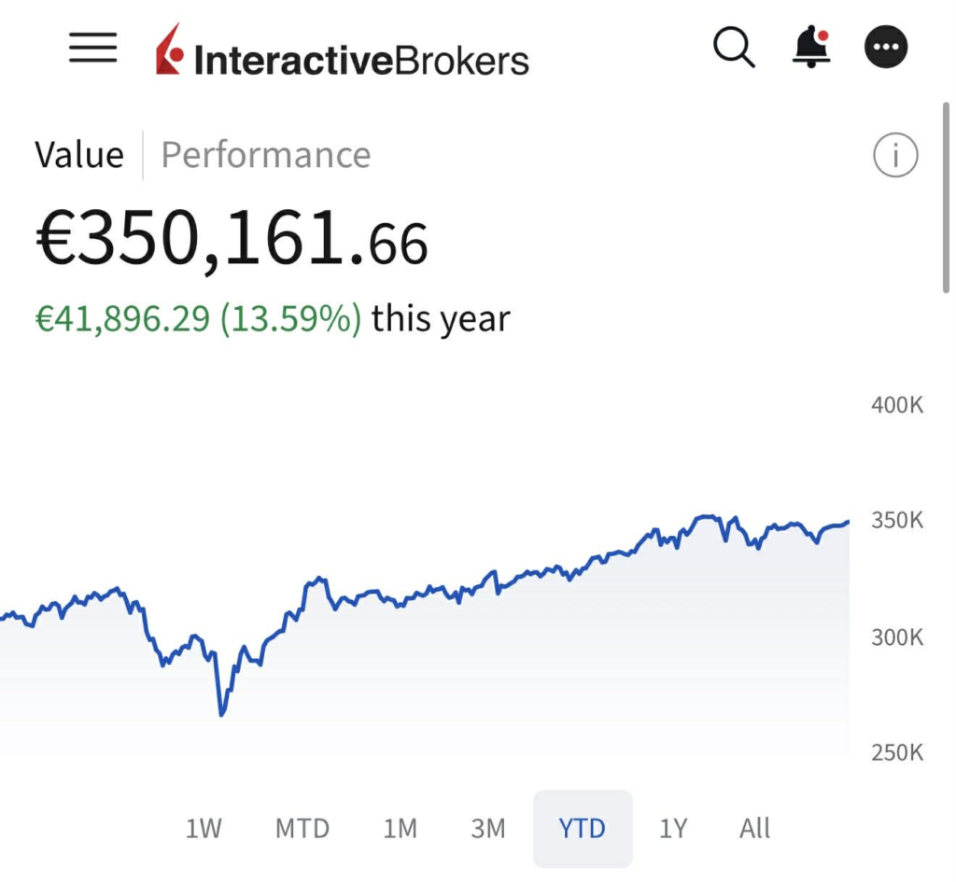956x882 pixels.
Task: Switch to the Performance tab
Action: (266, 155)
